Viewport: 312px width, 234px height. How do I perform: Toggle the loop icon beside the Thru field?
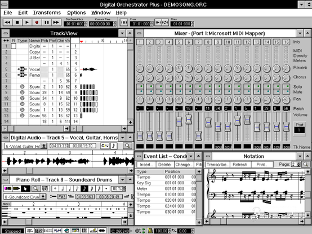tap(165, 23)
